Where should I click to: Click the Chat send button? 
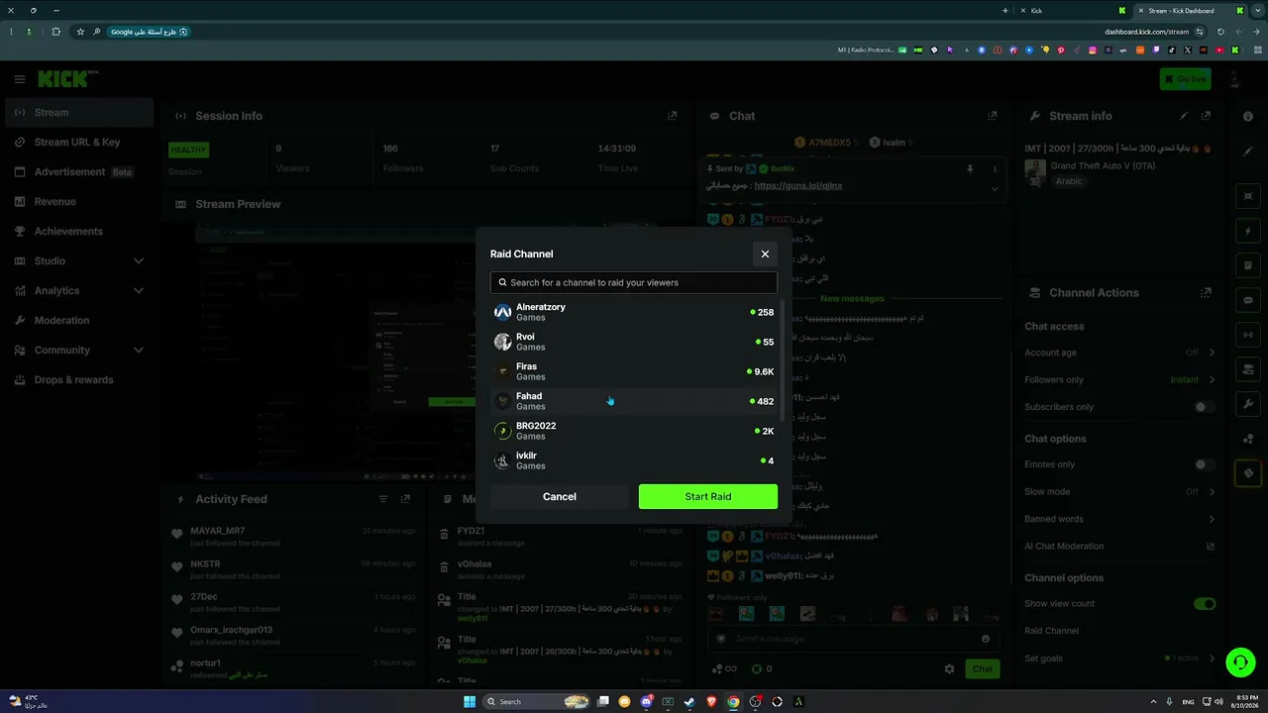point(982,668)
